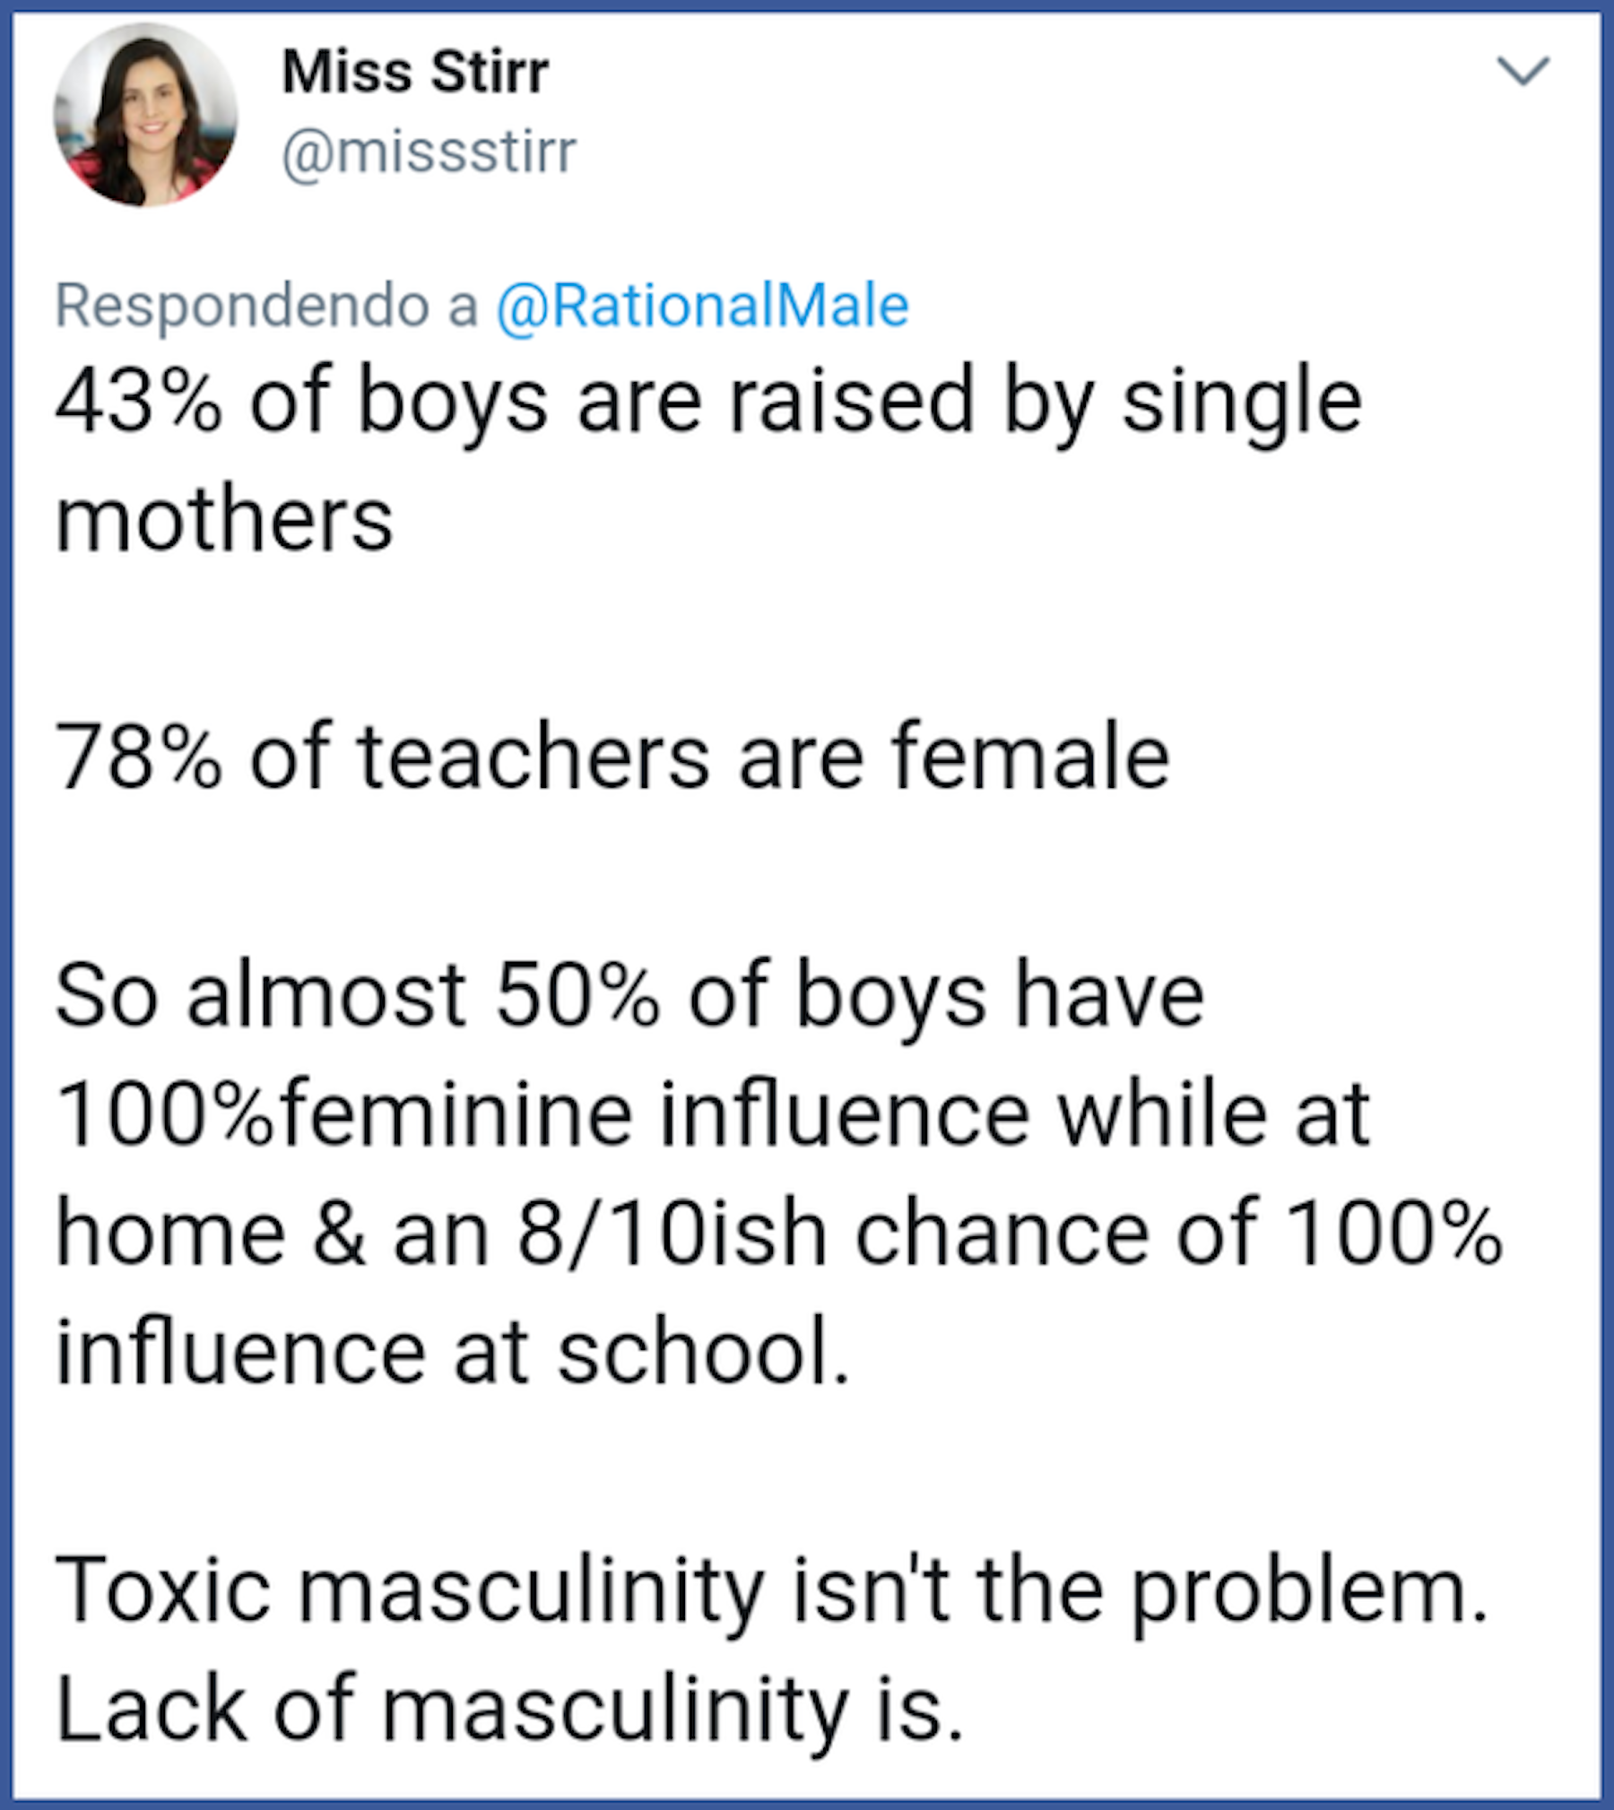Open the tweet options chevron menu
The height and width of the screenshot is (1810, 1614).
[x=1523, y=71]
